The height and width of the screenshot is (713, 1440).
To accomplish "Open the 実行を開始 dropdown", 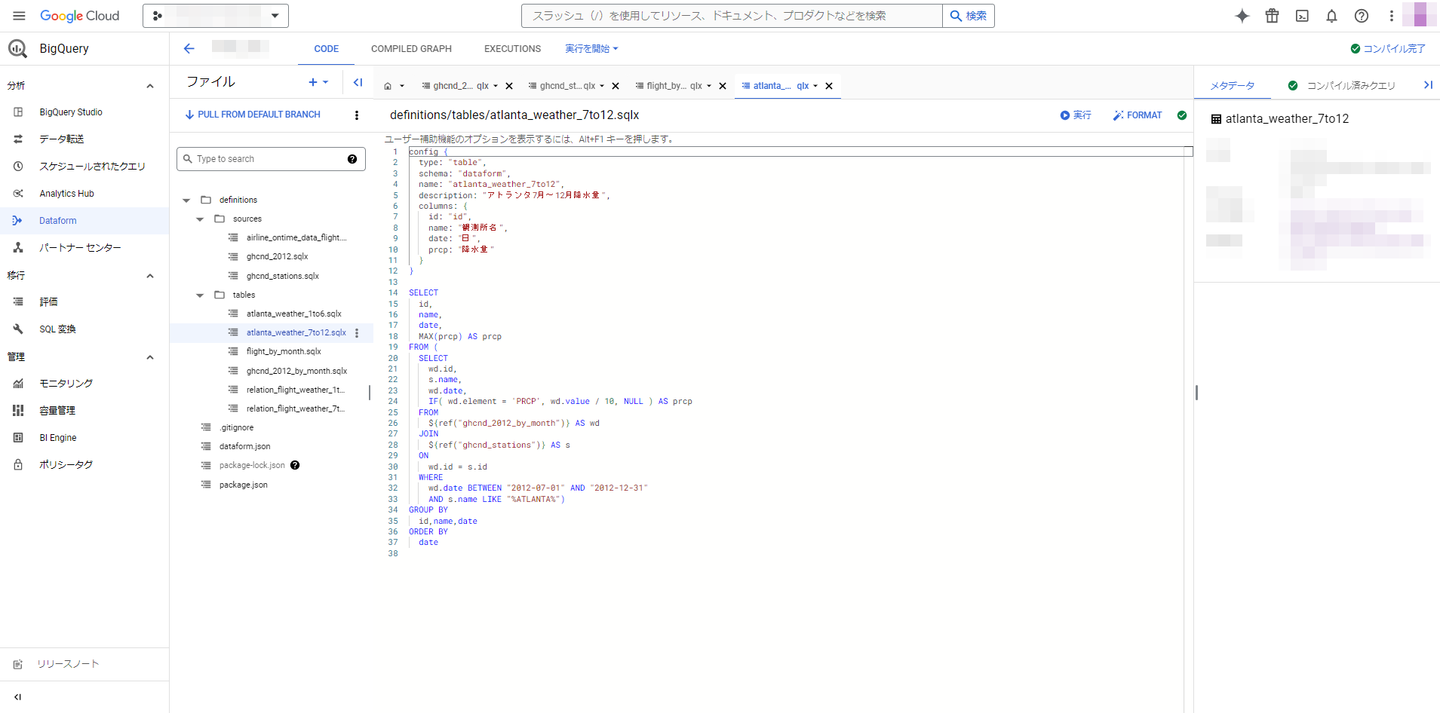I will 592,49.
